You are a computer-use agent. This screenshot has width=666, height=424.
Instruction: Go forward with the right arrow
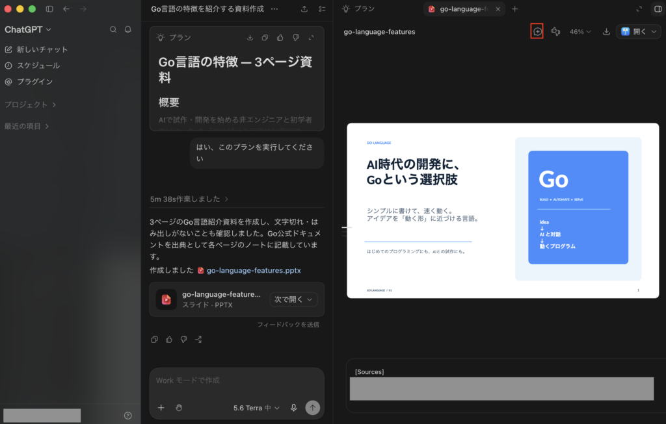(83, 9)
